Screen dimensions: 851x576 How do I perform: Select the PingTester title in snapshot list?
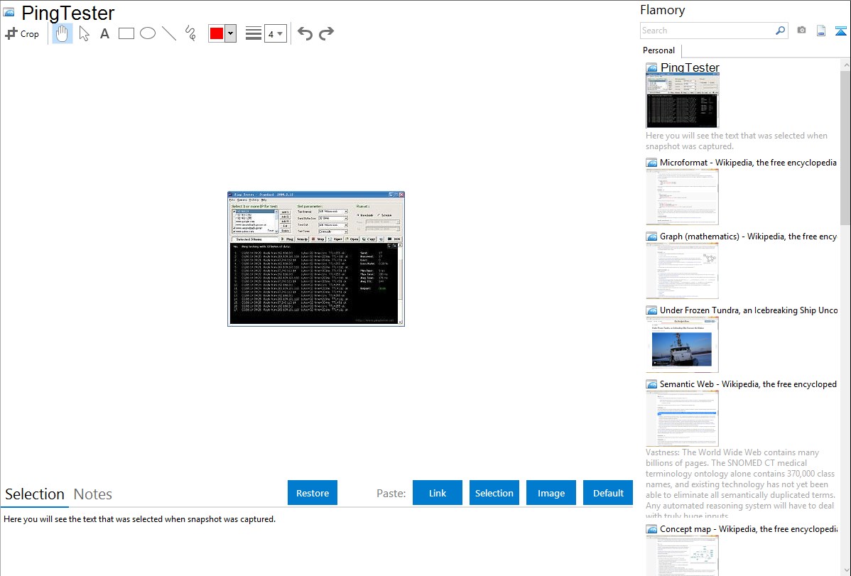point(690,67)
